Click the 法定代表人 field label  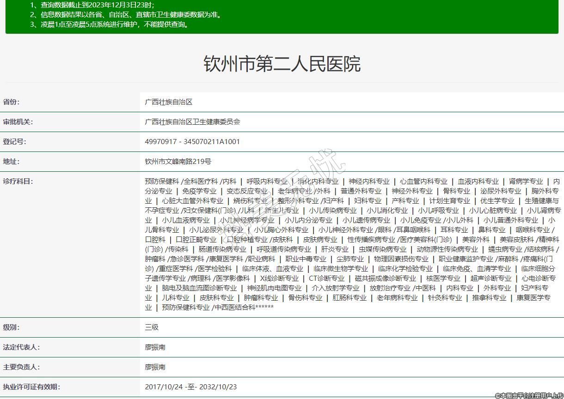click(21, 347)
